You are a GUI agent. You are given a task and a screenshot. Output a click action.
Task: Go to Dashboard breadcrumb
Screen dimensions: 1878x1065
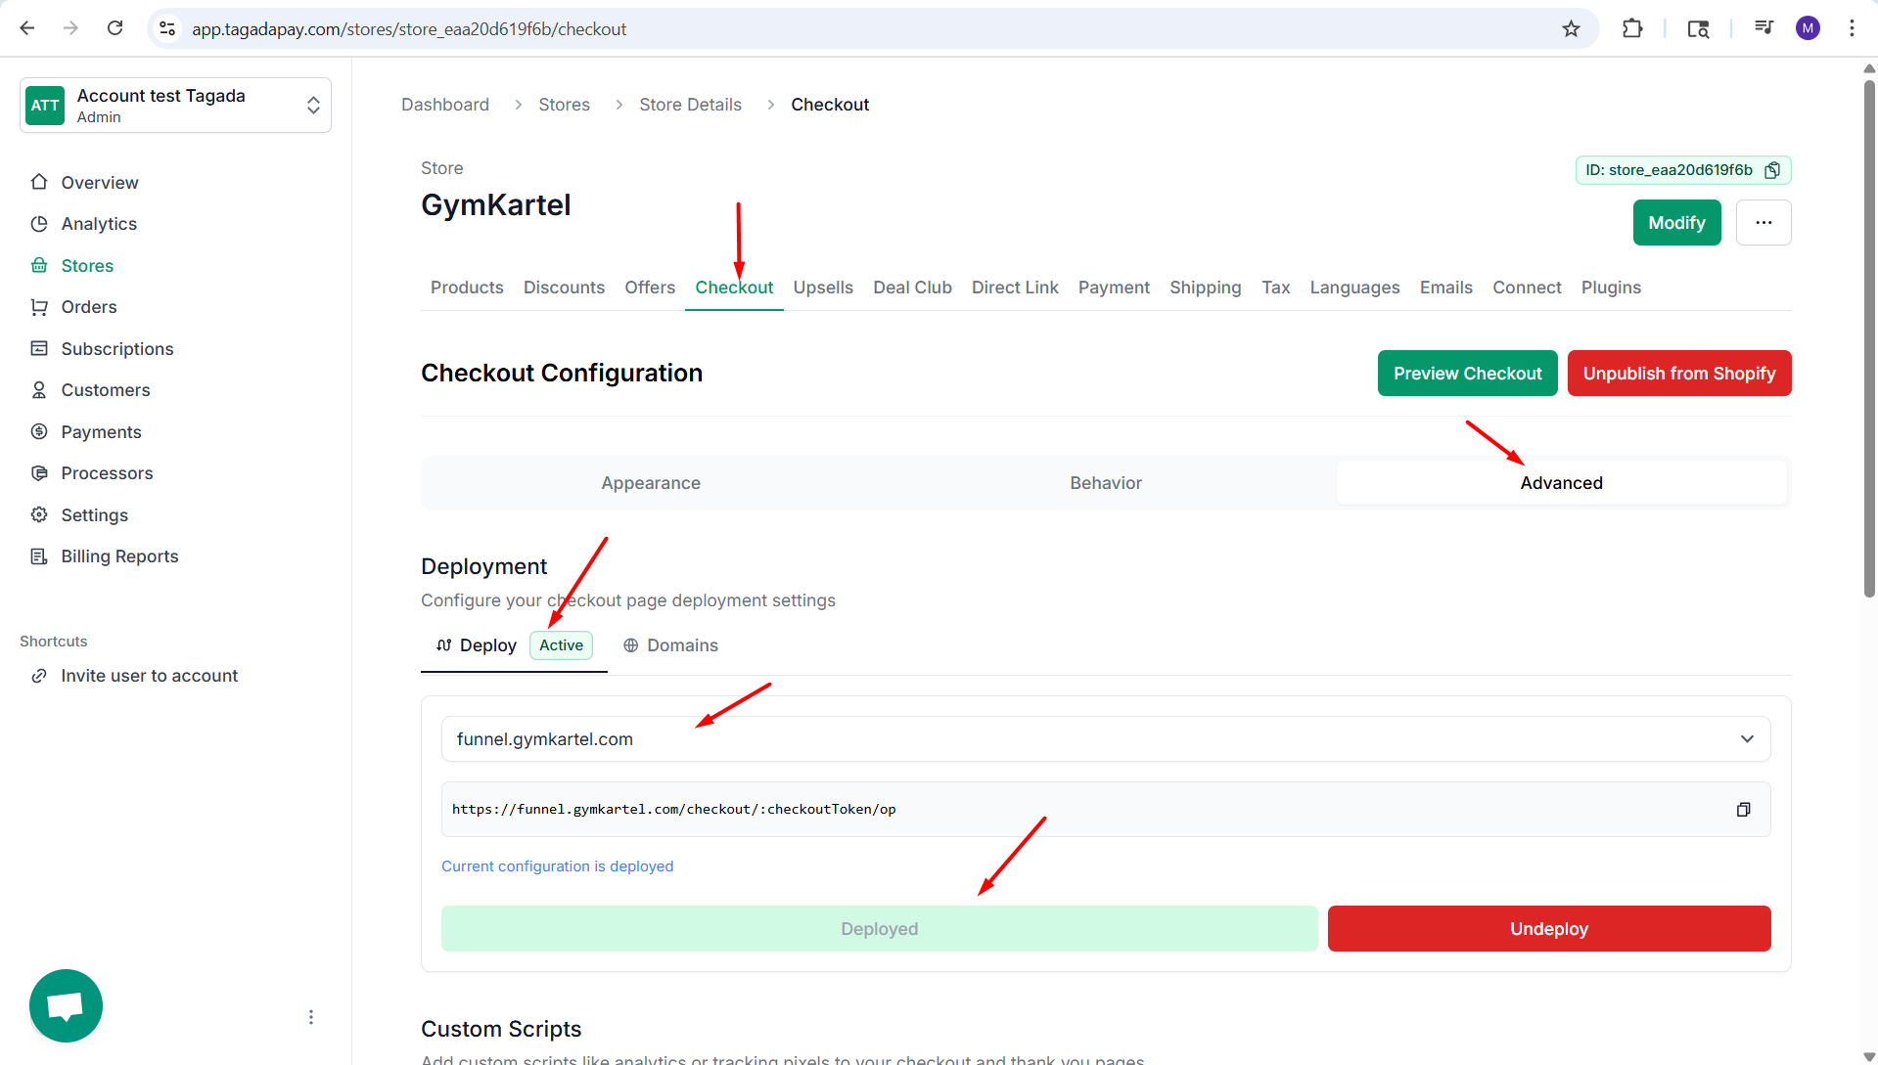(444, 105)
